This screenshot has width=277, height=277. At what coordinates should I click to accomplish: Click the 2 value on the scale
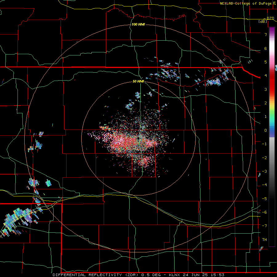coord(266,103)
